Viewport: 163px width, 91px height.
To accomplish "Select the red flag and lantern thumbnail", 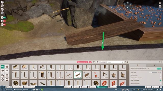I will point(96,75).
